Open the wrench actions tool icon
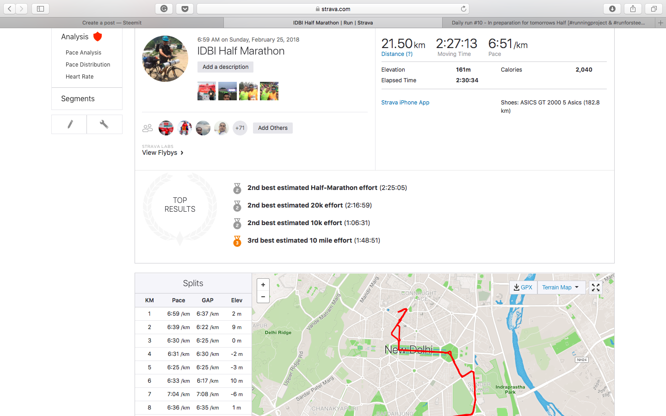Screen dimensions: 666x416 (104, 124)
